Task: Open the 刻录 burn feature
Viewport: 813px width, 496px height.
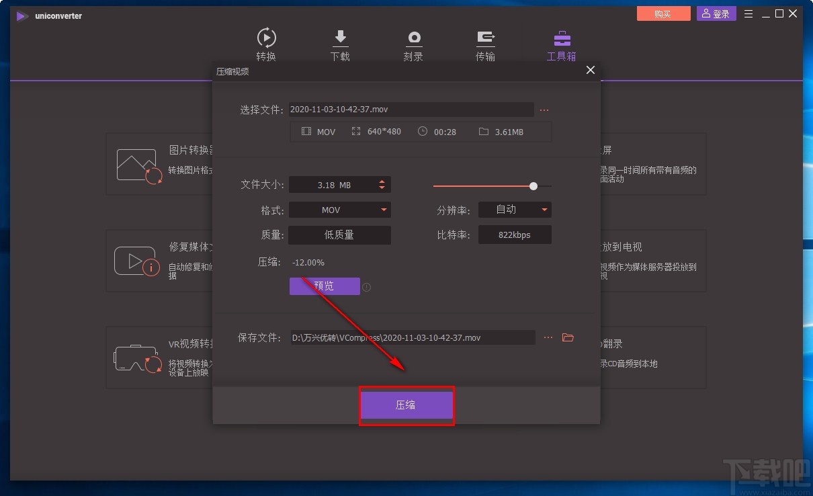Action: [413, 44]
